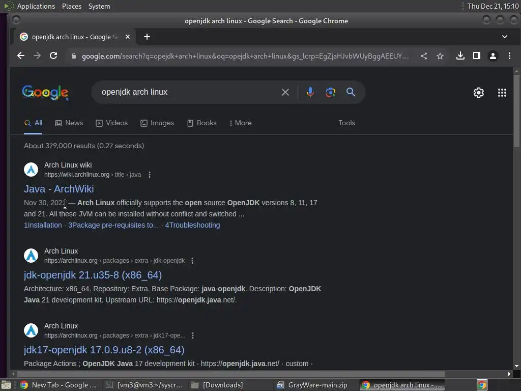
Task: Search by image with Lens icon
Action: coord(330,92)
